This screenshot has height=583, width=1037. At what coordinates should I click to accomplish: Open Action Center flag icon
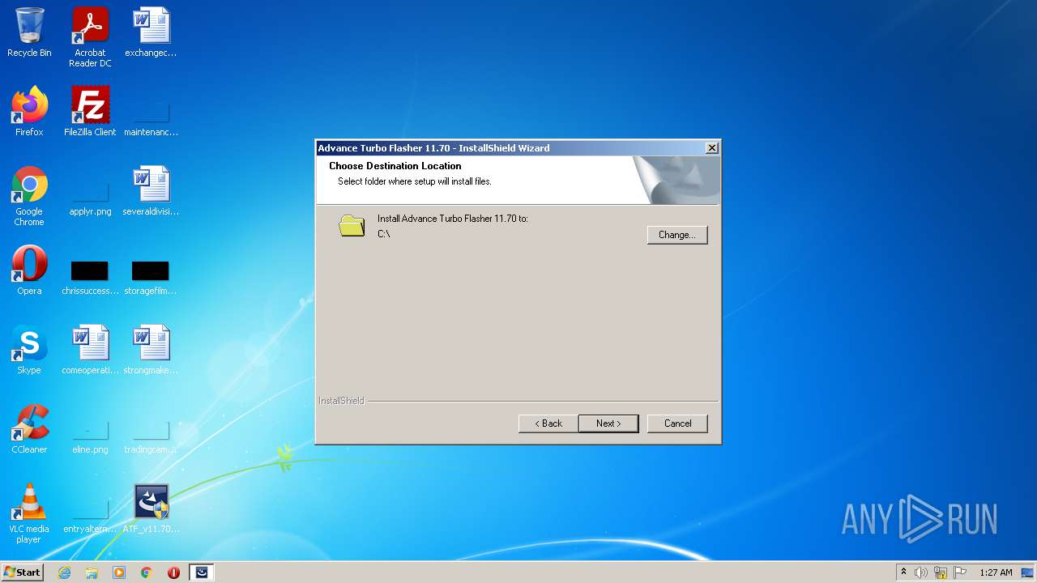click(x=960, y=572)
